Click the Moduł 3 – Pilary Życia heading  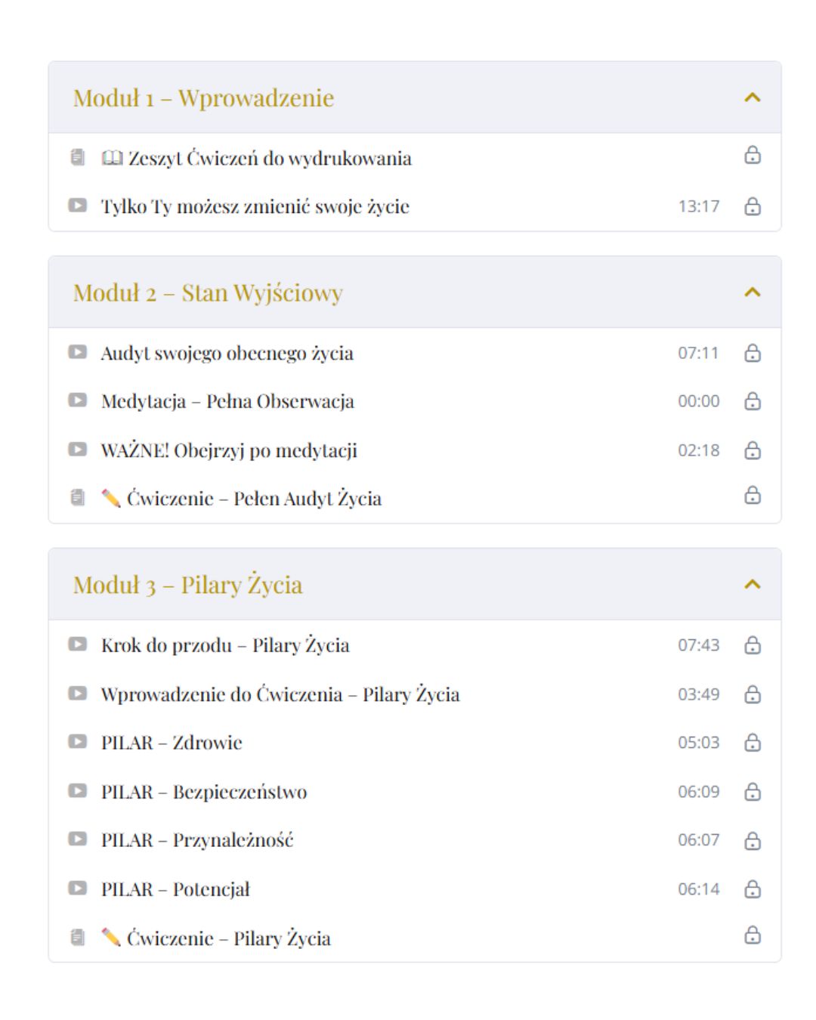188,585
